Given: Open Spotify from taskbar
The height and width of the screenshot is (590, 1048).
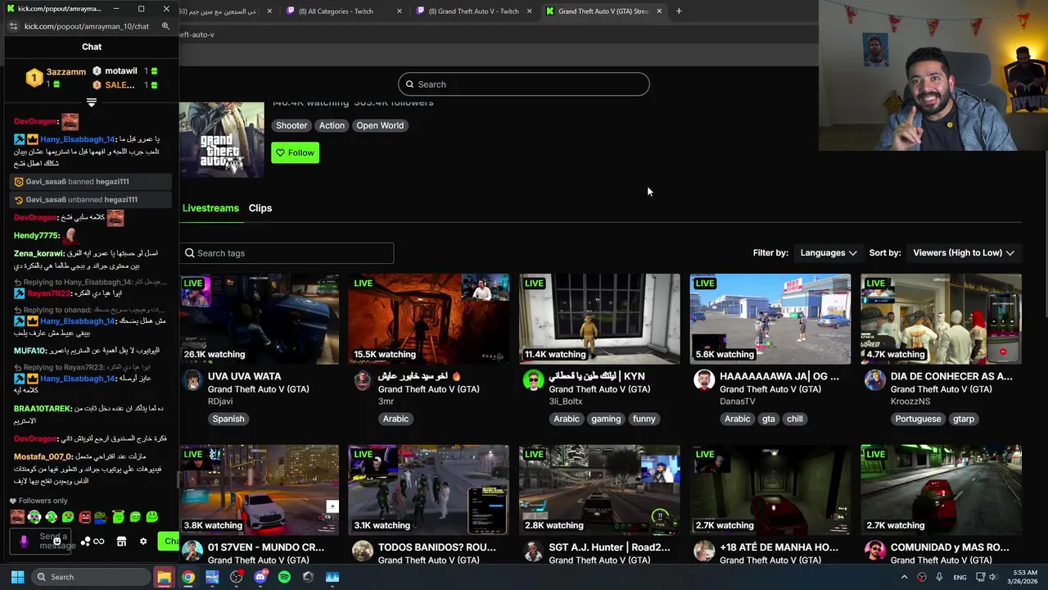Looking at the screenshot, I should pyautogui.click(x=284, y=577).
